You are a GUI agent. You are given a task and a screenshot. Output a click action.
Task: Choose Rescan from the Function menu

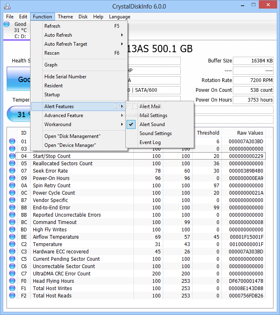coord(79,53)
